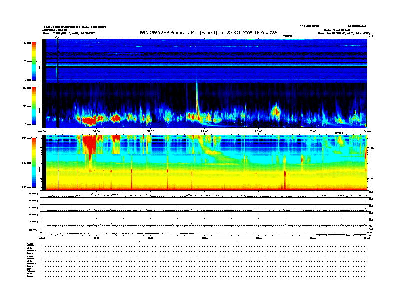Click the 24:00 tick label below RAD1 panel

[367, 131]
